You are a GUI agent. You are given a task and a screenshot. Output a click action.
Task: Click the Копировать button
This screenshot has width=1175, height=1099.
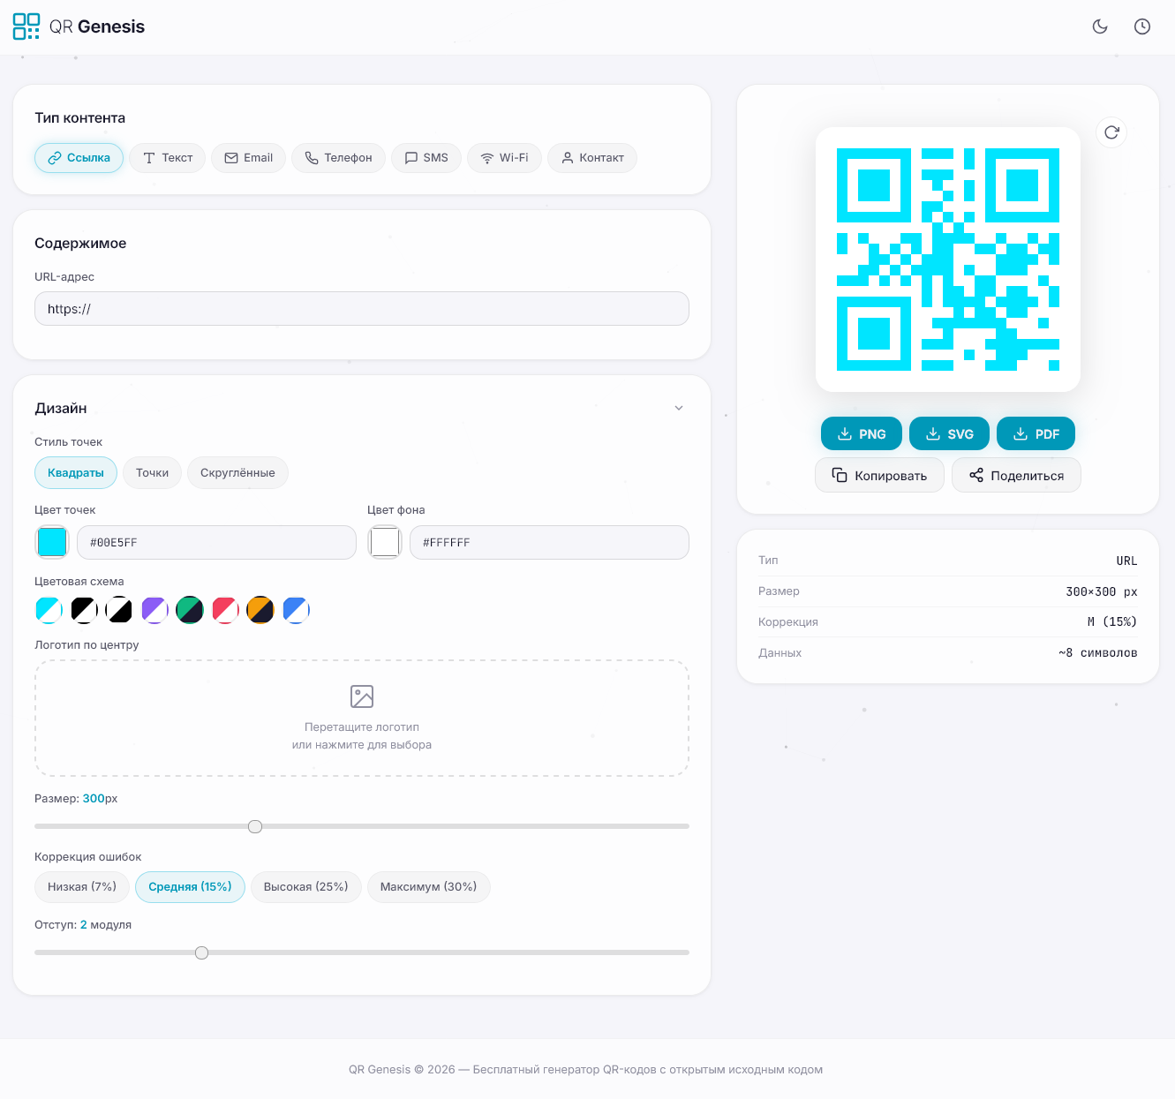pos(879,476)
